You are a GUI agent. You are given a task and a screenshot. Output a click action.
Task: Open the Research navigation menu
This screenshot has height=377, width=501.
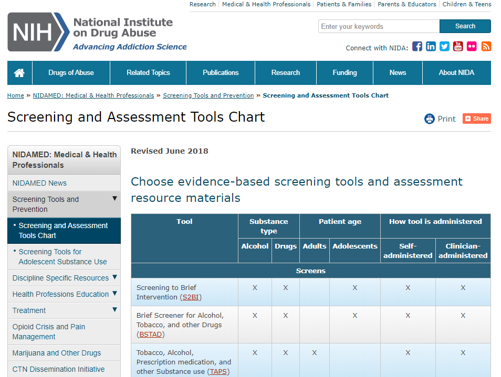coord(286,73)
